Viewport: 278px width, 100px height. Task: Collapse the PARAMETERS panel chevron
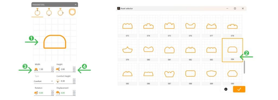[75, 5]
